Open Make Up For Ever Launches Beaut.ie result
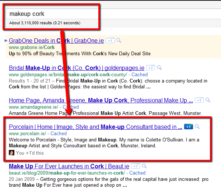This screenshot has width=221, height=193. pyautogui.click(x=69, y=166)
